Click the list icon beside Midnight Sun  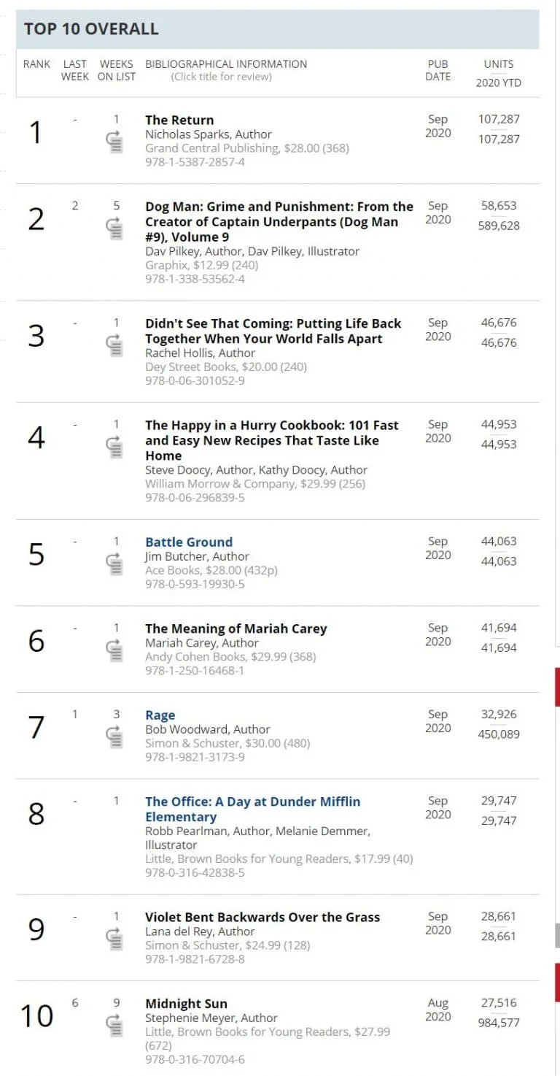[114, 1025]
